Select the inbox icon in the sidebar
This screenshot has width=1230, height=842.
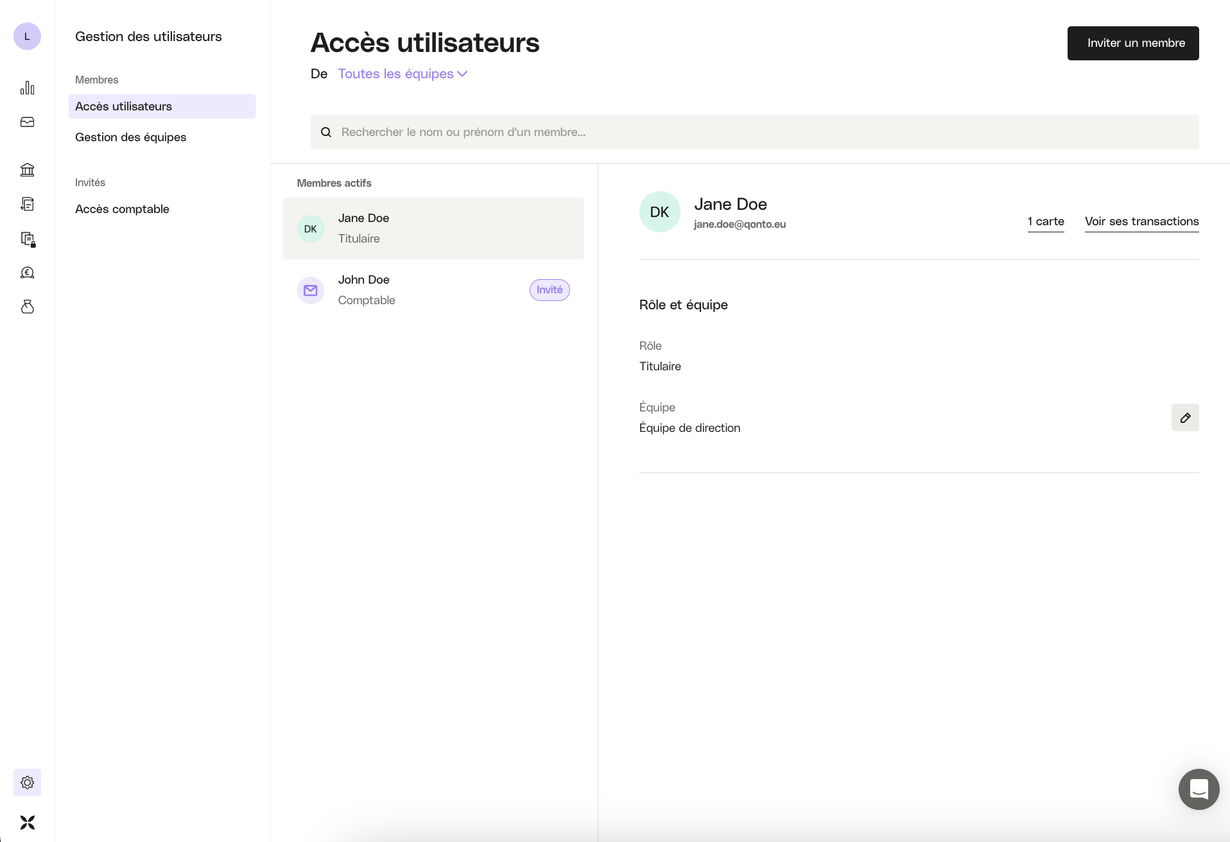[x=27, y=122]
